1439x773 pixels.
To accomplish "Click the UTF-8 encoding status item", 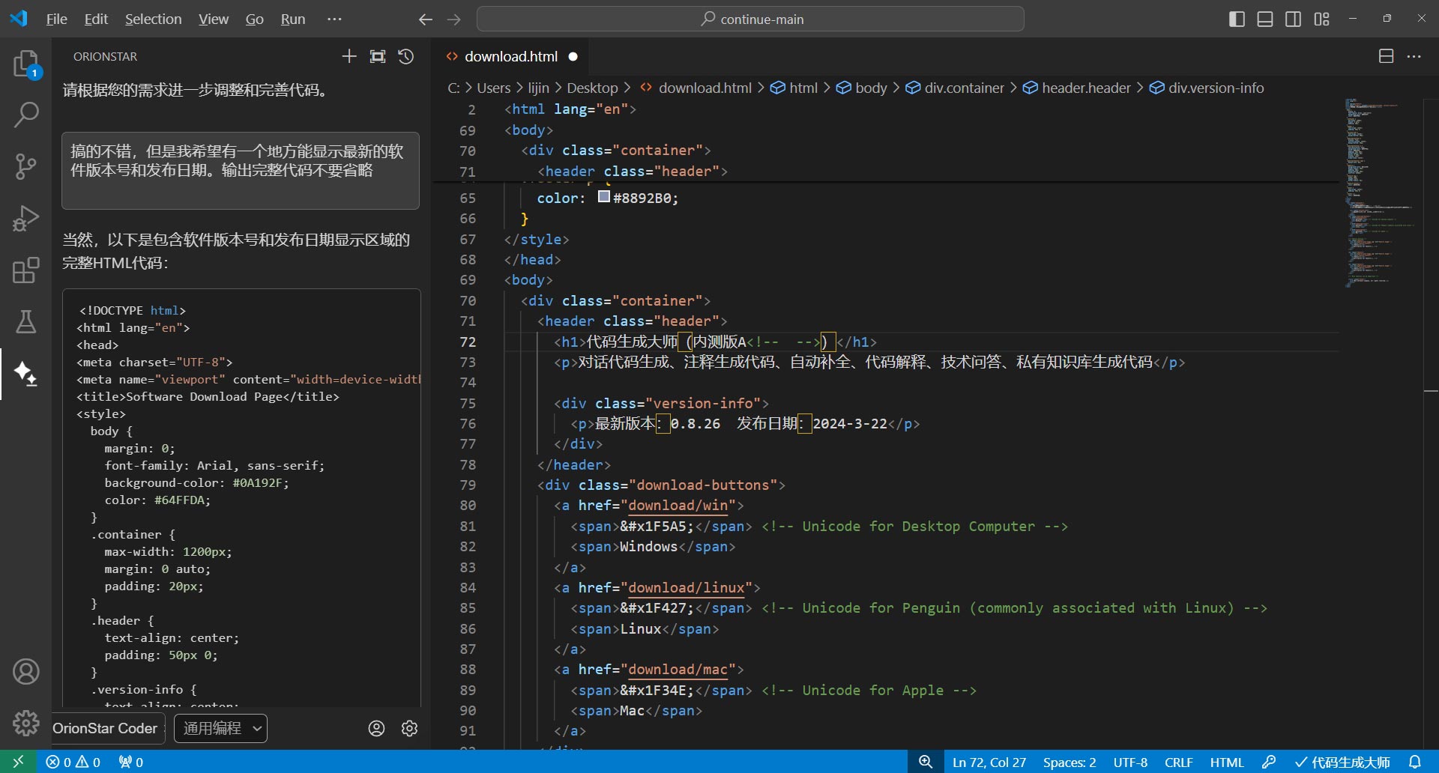I will 1130,763.
